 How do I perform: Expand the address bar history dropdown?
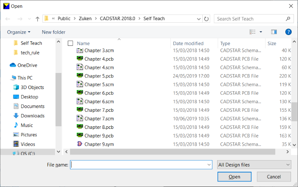(x=199, y=19)
